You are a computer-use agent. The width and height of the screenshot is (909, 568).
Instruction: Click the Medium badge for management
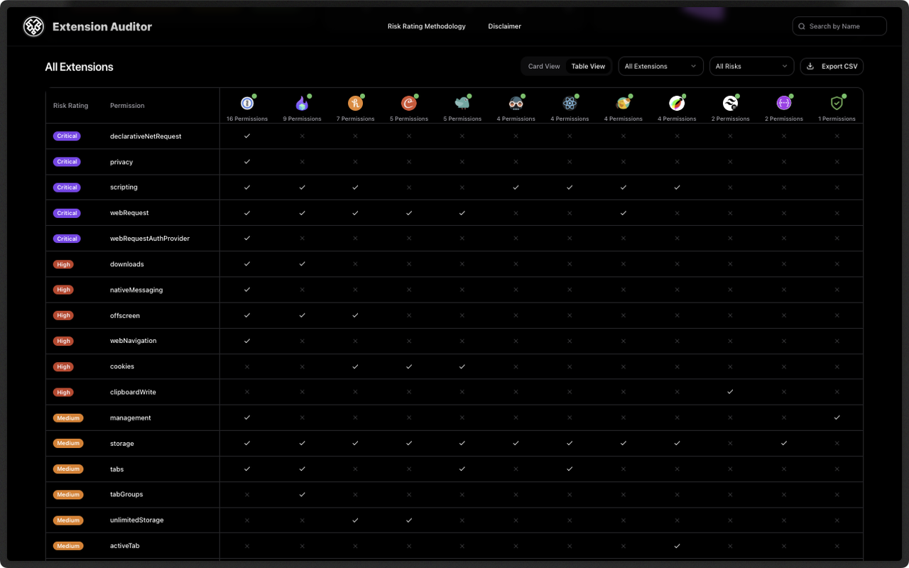(x=68, y=417)
